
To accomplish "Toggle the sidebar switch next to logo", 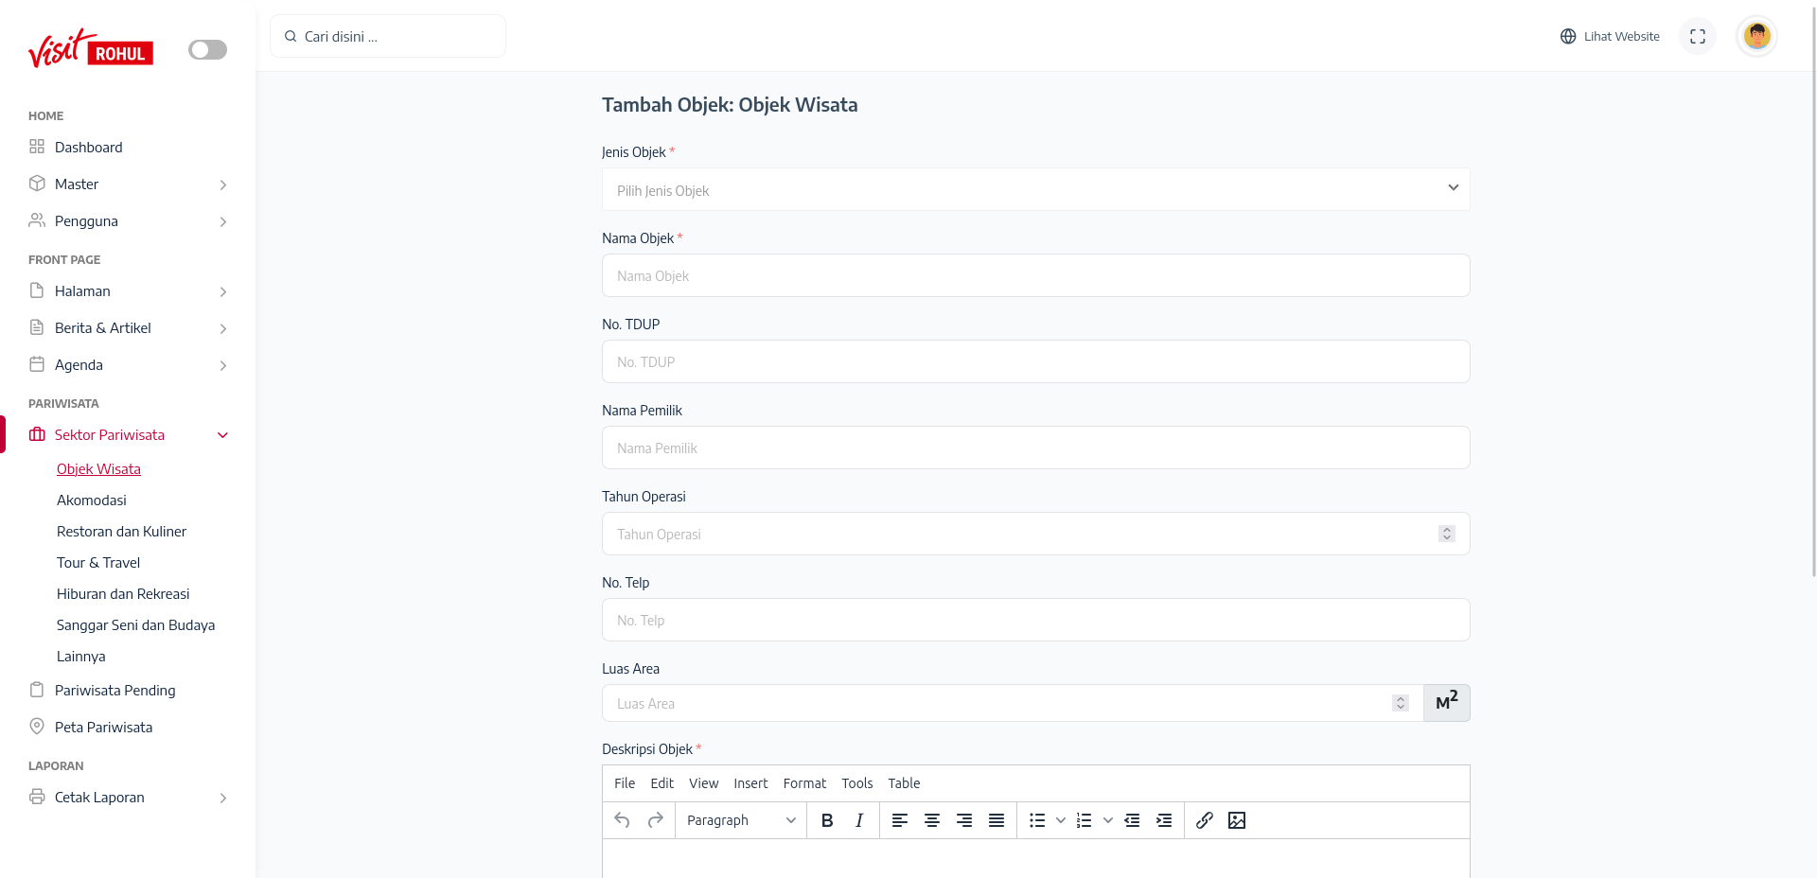I will pyautogui.click(x=207, y=49).
